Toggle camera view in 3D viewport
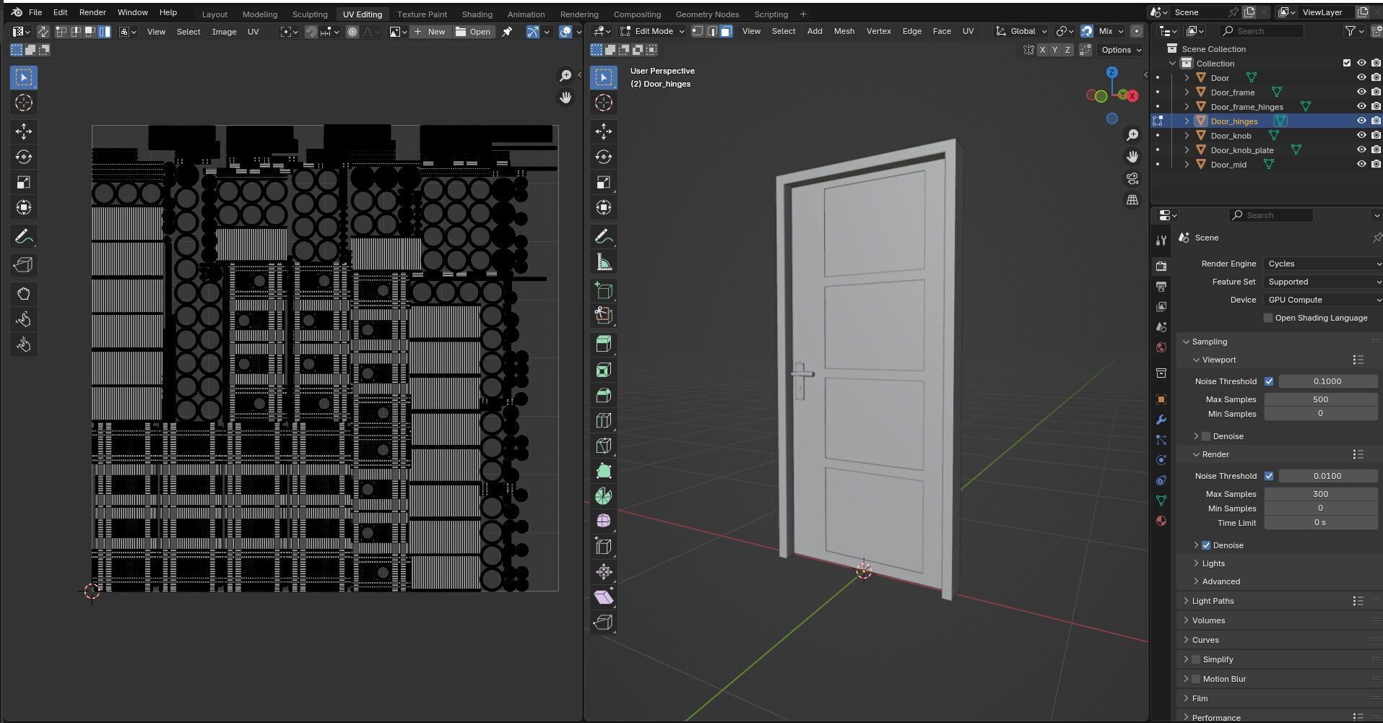The image size is (1383, 723). (1132, 178)
